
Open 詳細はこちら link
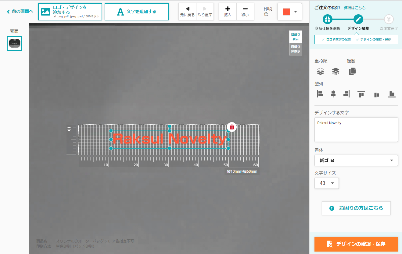(354, 8)
